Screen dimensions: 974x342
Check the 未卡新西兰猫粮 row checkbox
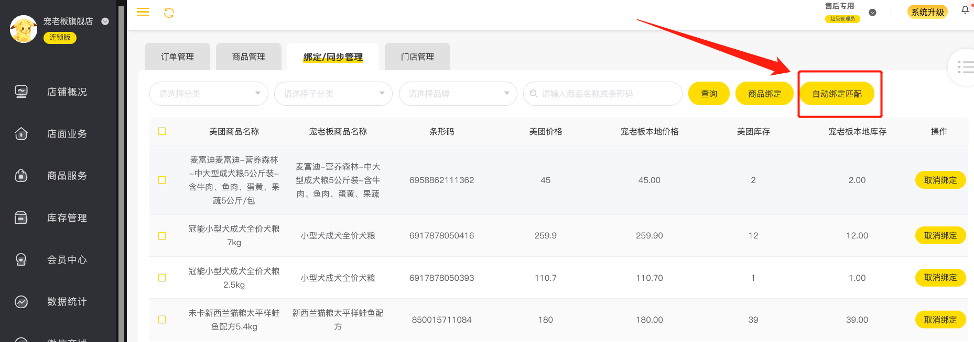point(162,320)
